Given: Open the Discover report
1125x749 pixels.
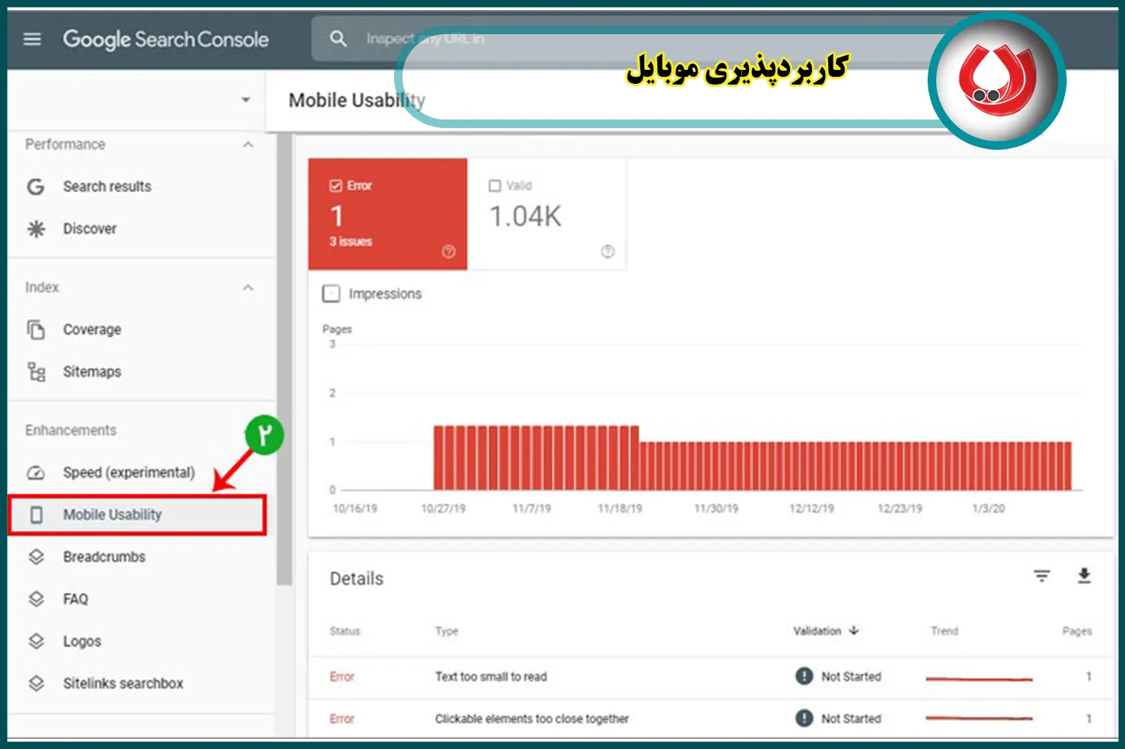Looking at the screenshot, I should (x=89, y=229).
